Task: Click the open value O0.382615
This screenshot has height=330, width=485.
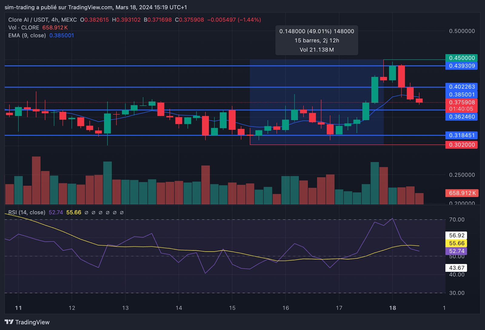Action: point(94,20)
